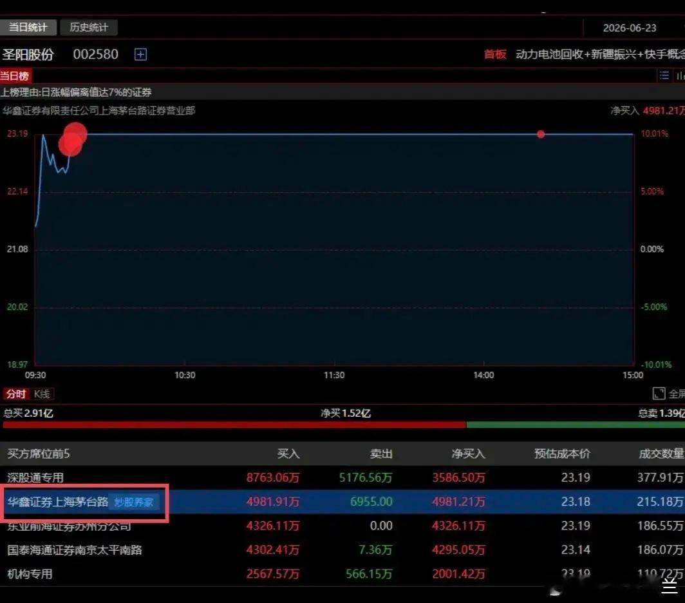Click 2001.42万 net buy value
The width and height of the screenshot is (685, 603).
click(x=458, y=574)
